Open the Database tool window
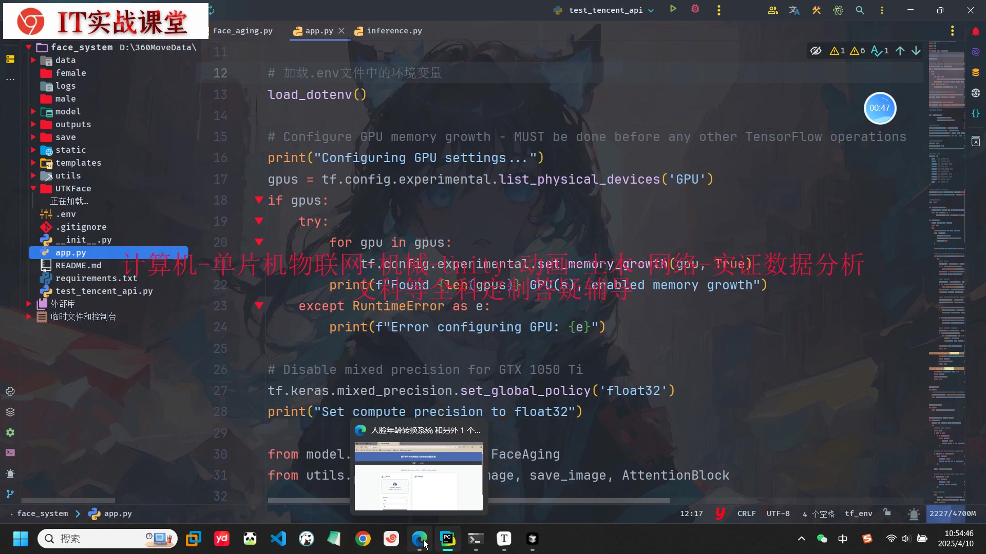This screenshot has height=554, width=986. click(x=976, y=72)
